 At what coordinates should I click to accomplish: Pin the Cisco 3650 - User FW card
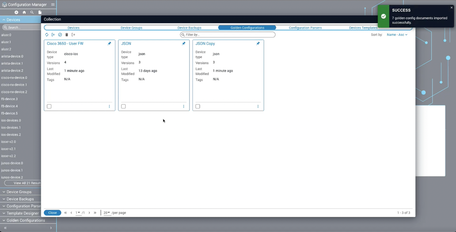(x=109, y=44)
